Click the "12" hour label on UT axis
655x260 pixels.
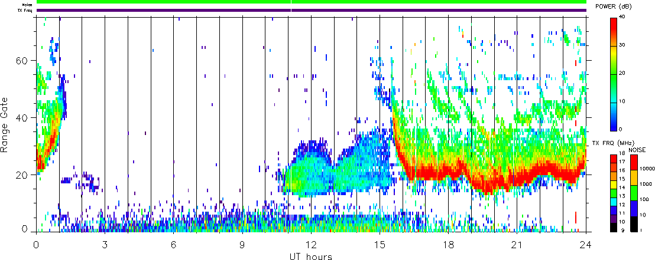coord(311,244)
